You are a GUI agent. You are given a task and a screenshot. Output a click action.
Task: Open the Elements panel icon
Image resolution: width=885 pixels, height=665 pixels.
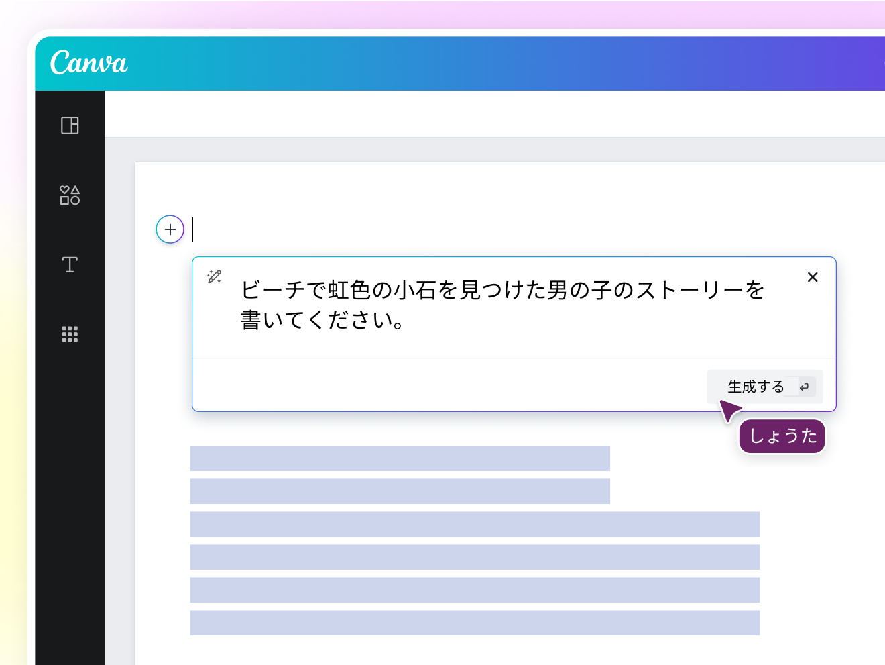click(x=70, y=195)
